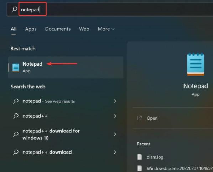
Task: Switch to the Web tab
Action: [x=84, y=29]
